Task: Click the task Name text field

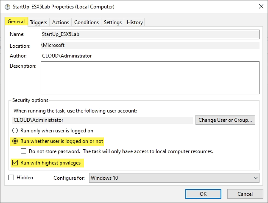Action: 150,34
